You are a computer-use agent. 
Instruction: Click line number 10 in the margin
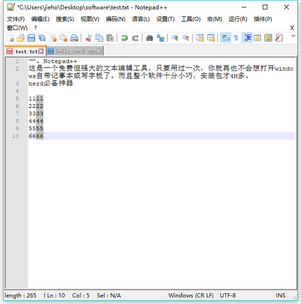[x=16, y=136]
